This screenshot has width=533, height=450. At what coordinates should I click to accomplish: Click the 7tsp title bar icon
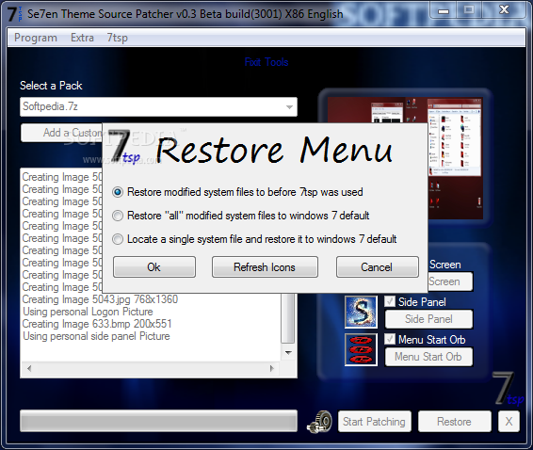click(14, 14)
